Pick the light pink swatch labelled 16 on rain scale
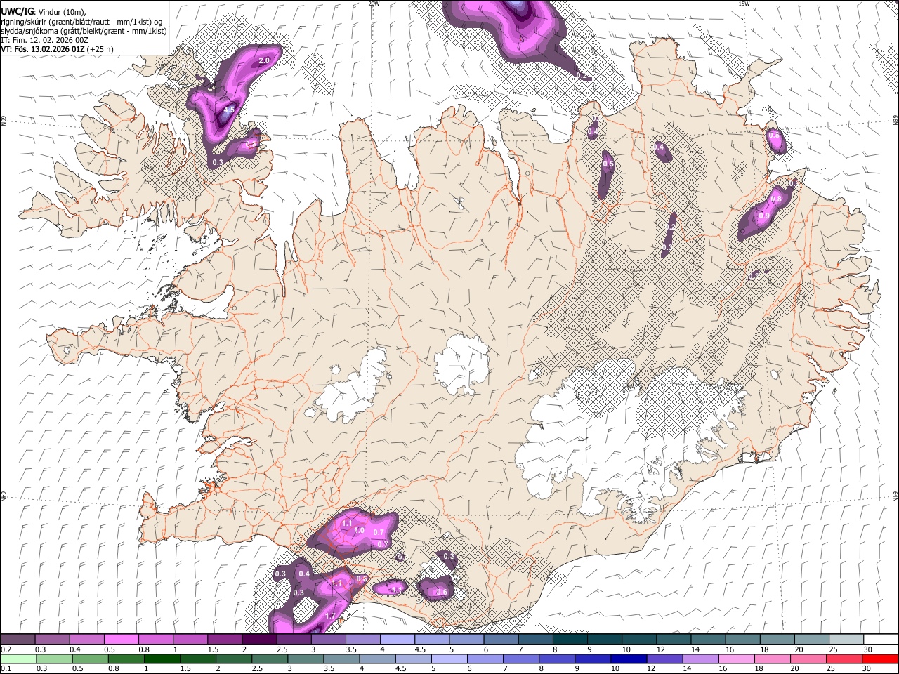The height and width of the screenshot is (674, 899). pos(736,659)
